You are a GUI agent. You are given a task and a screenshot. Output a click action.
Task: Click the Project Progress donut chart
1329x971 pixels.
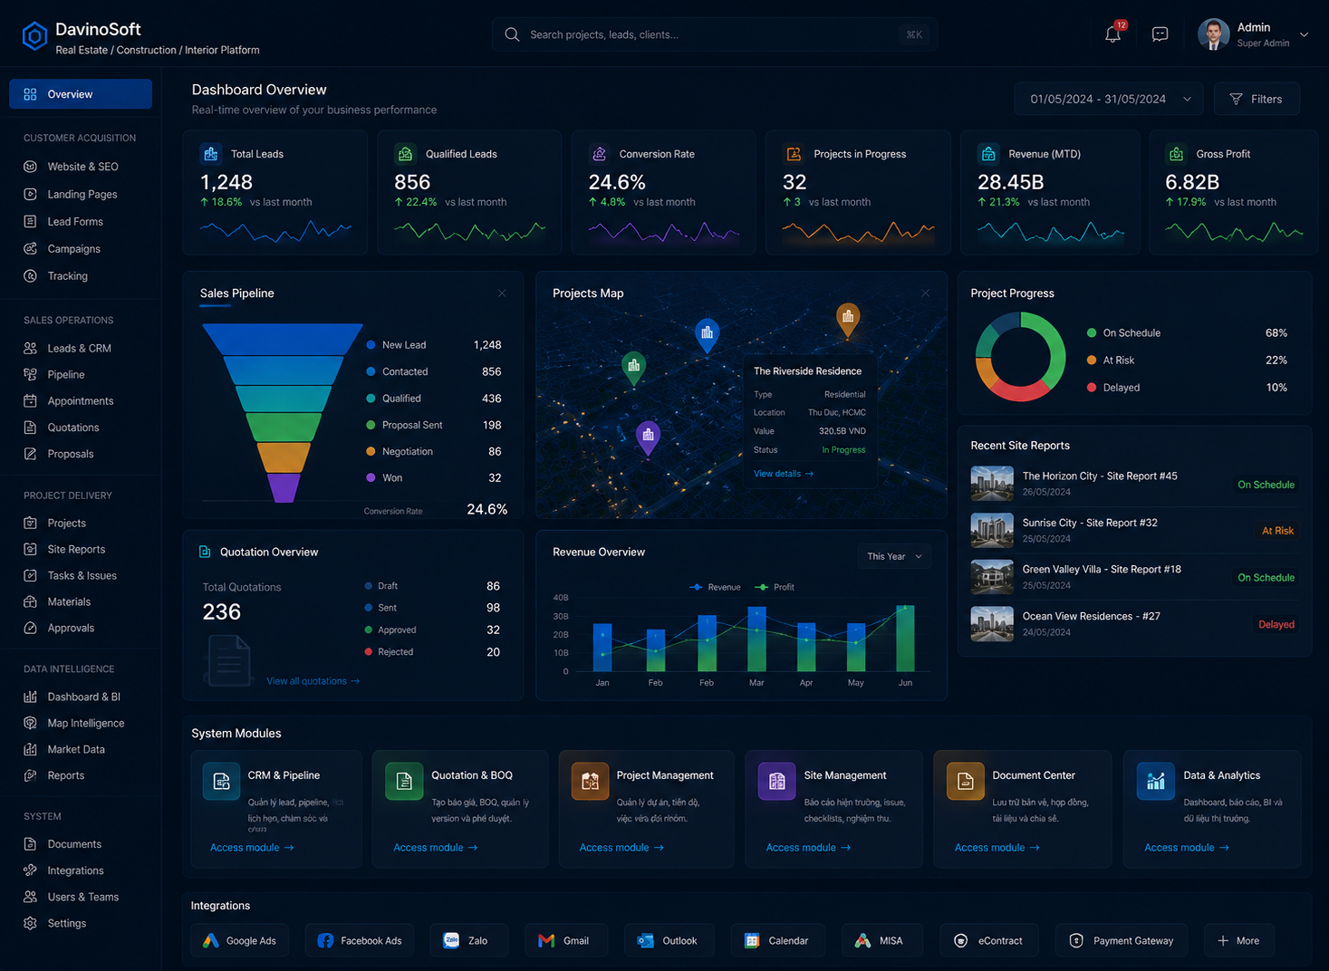tap(1020, 357)
